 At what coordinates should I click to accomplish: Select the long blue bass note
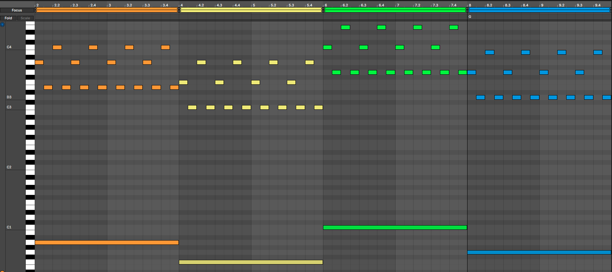[x=539, y=253]
